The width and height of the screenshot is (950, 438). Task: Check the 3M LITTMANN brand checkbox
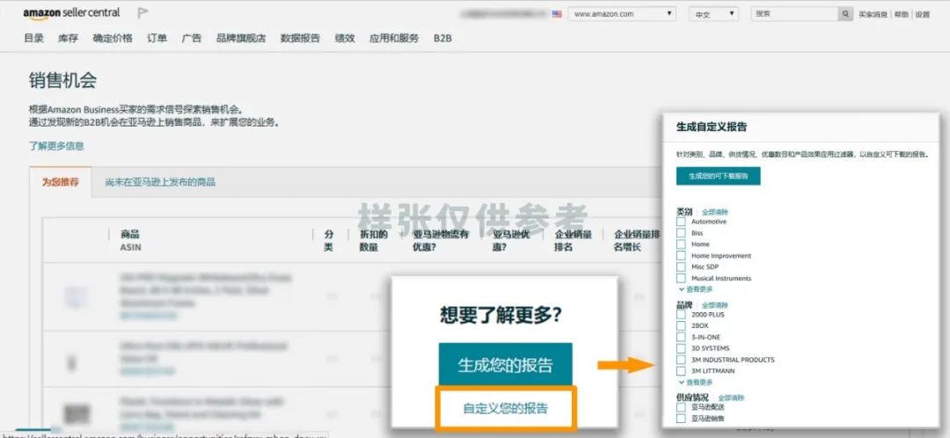coord(681,371)
